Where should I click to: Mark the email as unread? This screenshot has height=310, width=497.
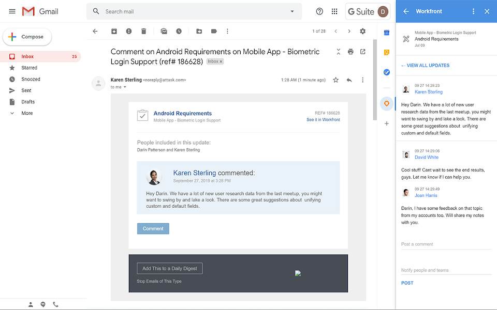tap(164, 31)
